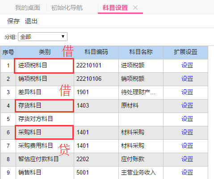Click the 原材料 name cell

pyautogui.click(x=141, y=106)
